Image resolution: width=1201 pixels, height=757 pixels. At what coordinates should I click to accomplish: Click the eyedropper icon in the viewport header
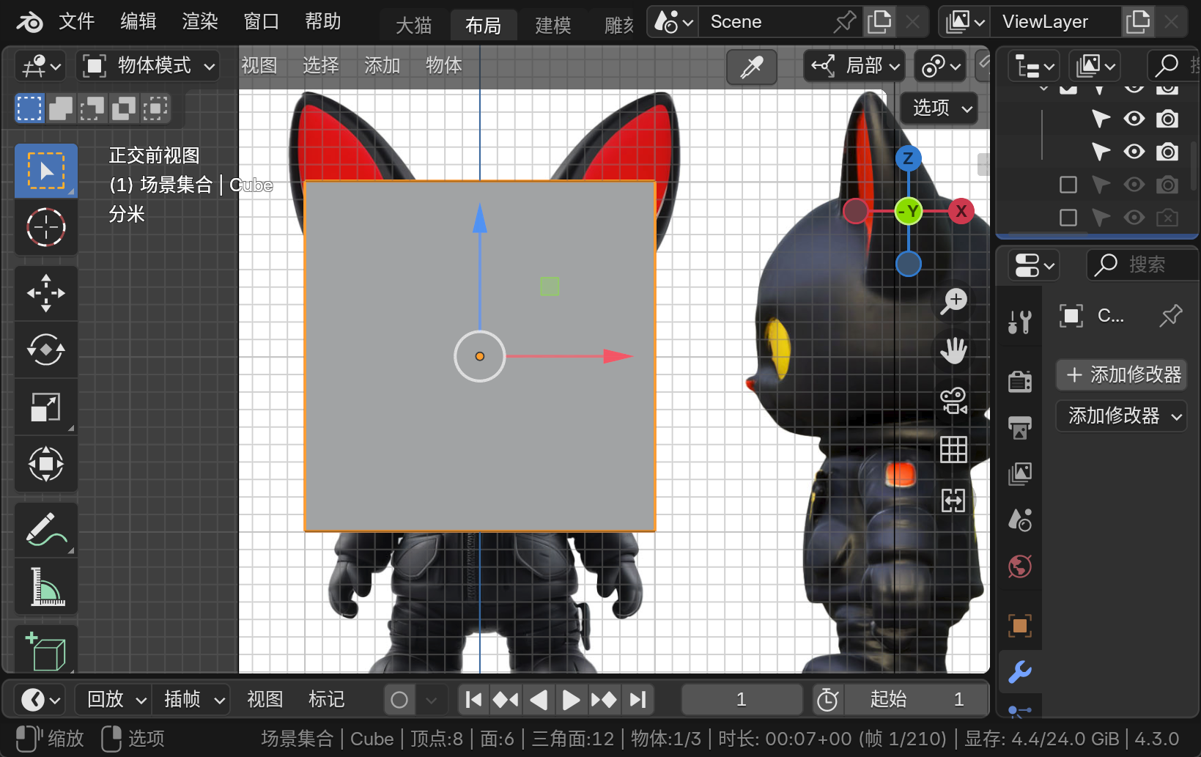tap(752, 67)
